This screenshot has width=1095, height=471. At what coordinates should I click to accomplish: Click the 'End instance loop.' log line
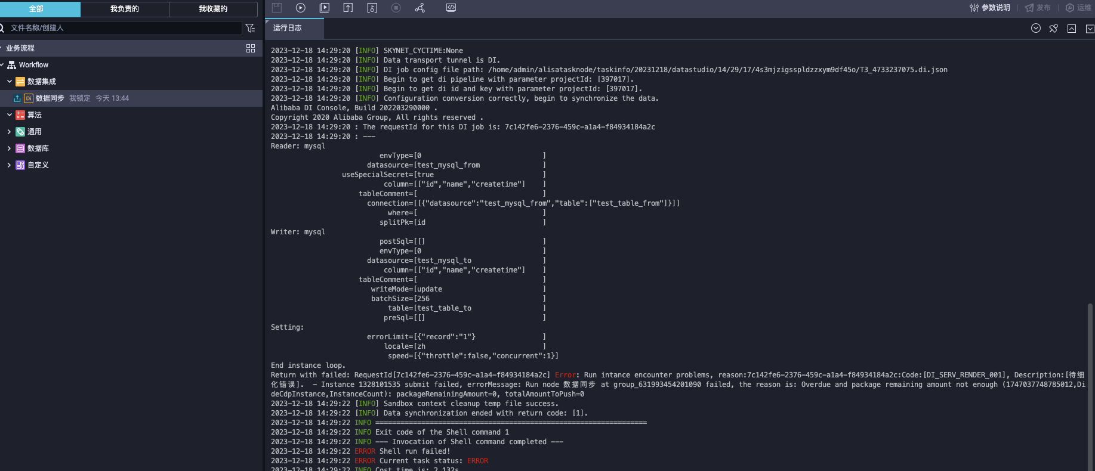coord(308,365)
